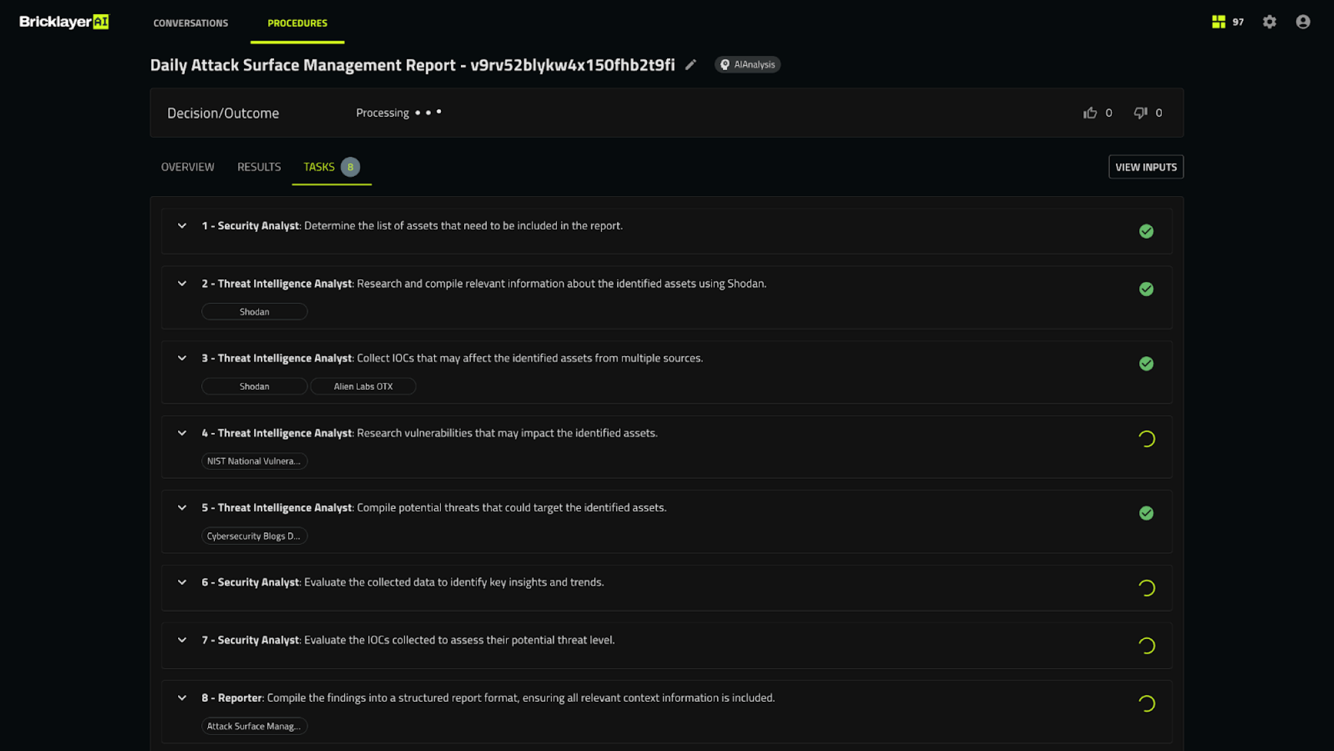Expand task 8 Reporter chevron
This screenshot has width=1334, height=751.
tap(182, 698)
